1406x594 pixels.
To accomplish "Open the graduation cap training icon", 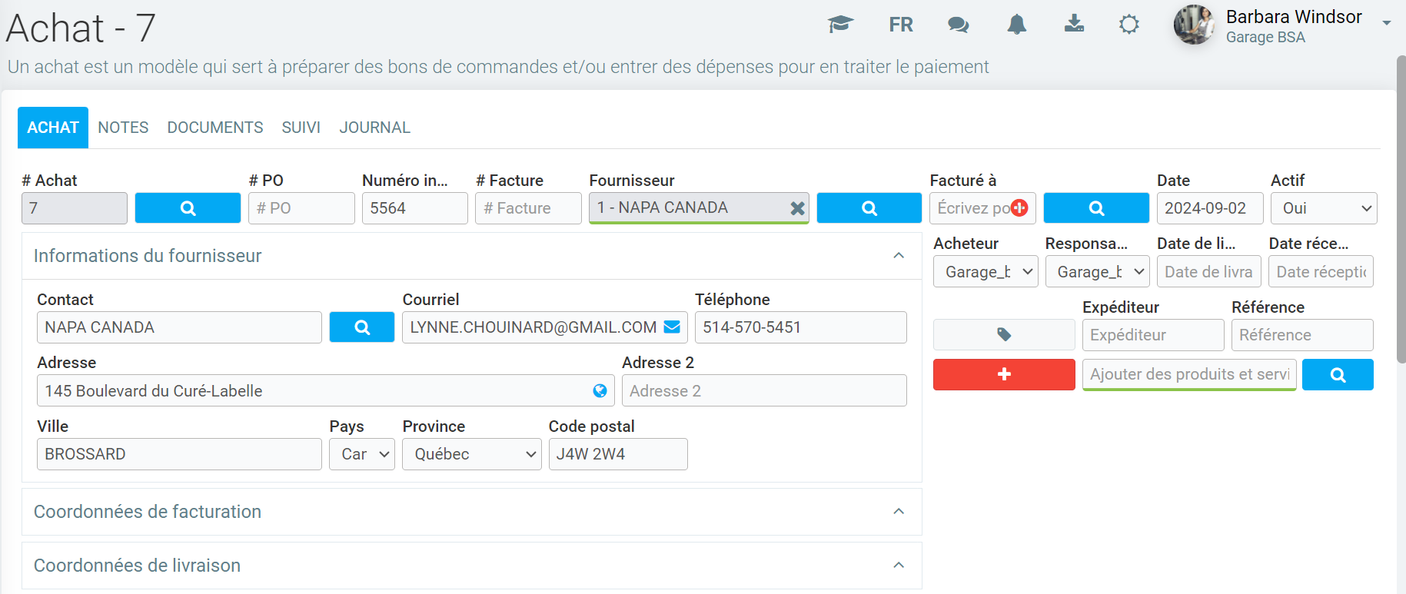I will tap(840, 25).
